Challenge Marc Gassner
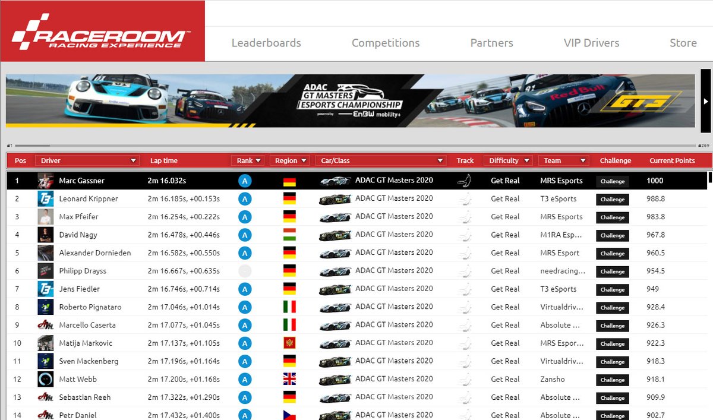Image resolution: width=713 pixels, height=420 pixels. pyautogui.click(x=613, y=181)
